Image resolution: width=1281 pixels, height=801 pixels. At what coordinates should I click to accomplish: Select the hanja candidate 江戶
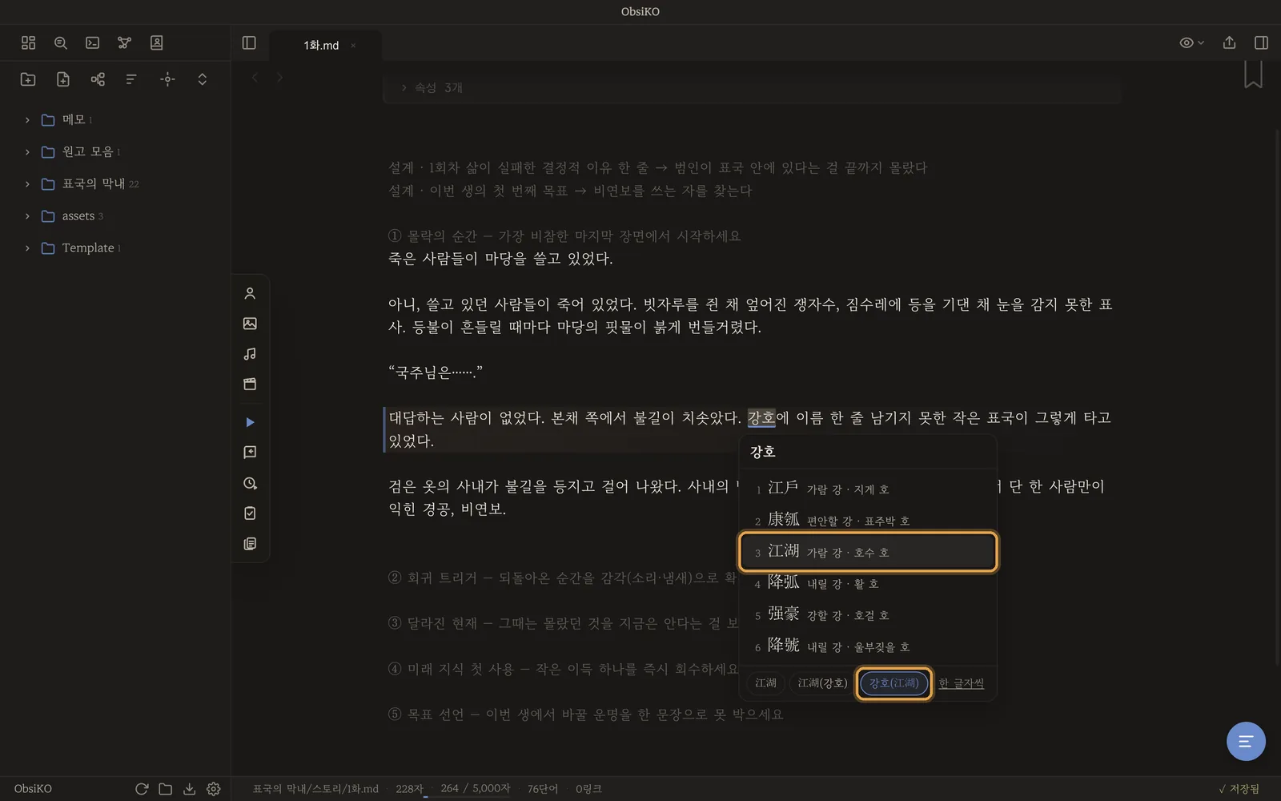(x=868, y=488)
